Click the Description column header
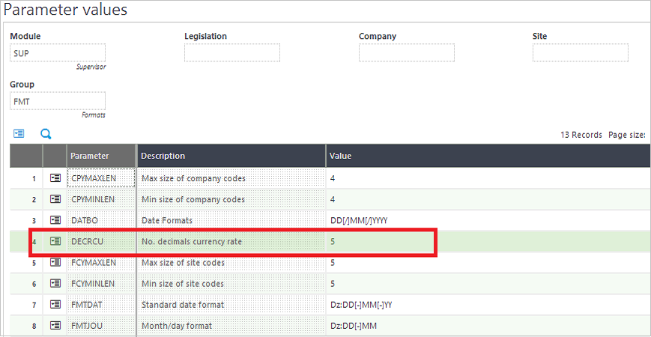This screenshot has width=651, height=337. coord(163,156)
